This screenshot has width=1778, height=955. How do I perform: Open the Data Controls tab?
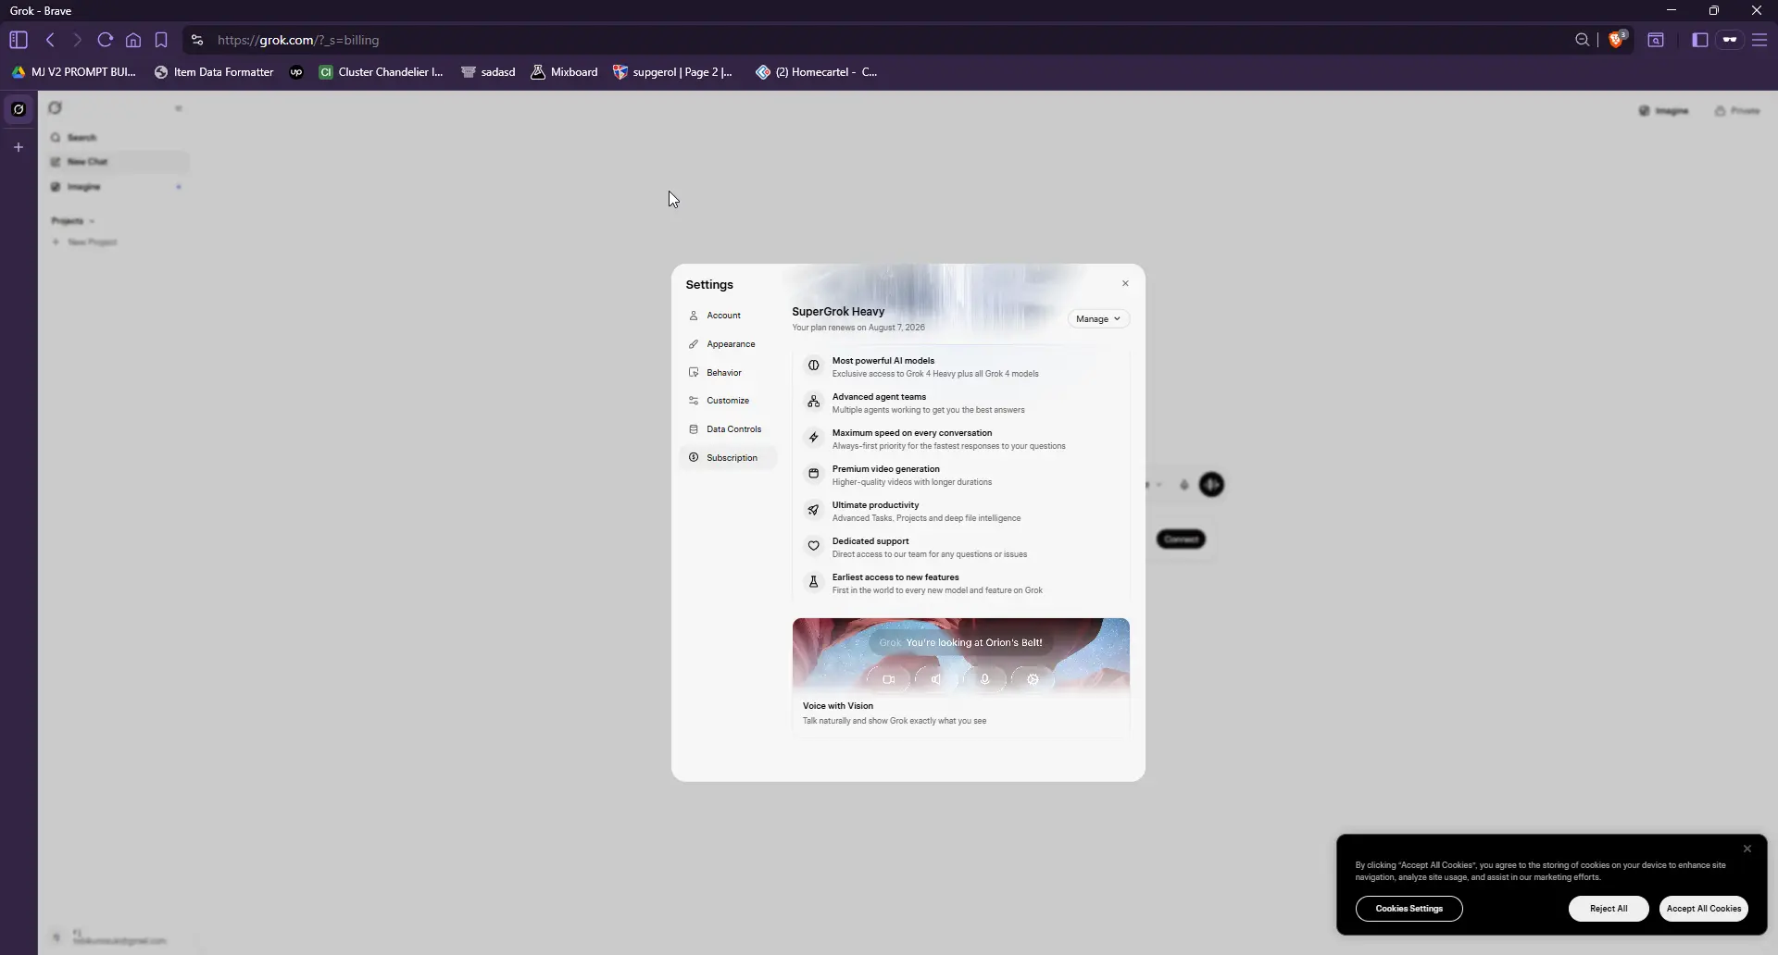[x=727, y=429]
